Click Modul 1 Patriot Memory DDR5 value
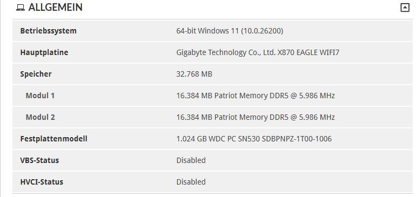The image size is (418, 197). pos(255,96)
